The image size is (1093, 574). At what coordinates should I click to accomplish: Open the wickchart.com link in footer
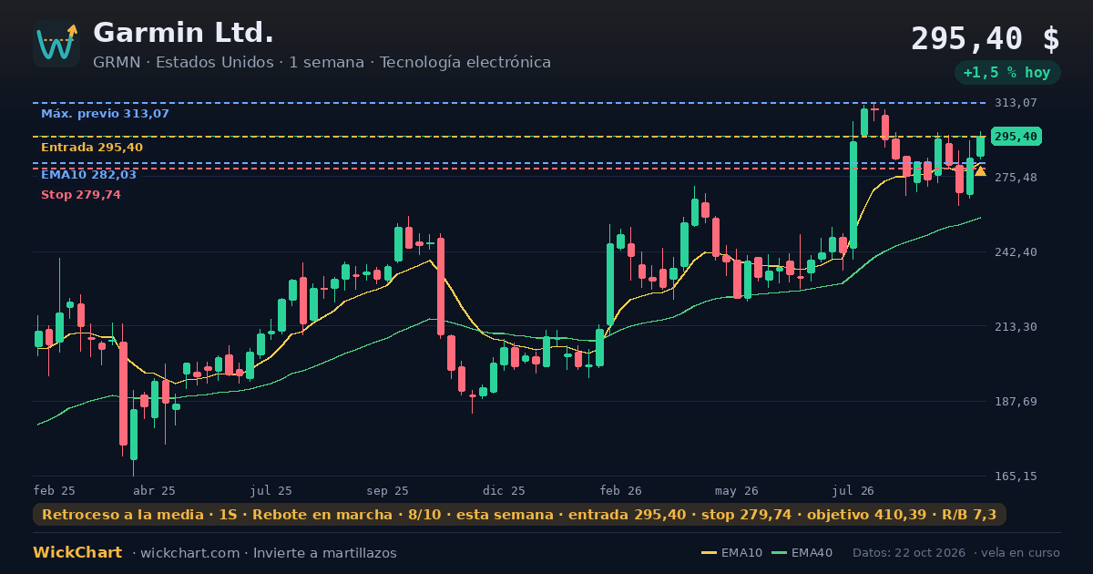[191, 553]
